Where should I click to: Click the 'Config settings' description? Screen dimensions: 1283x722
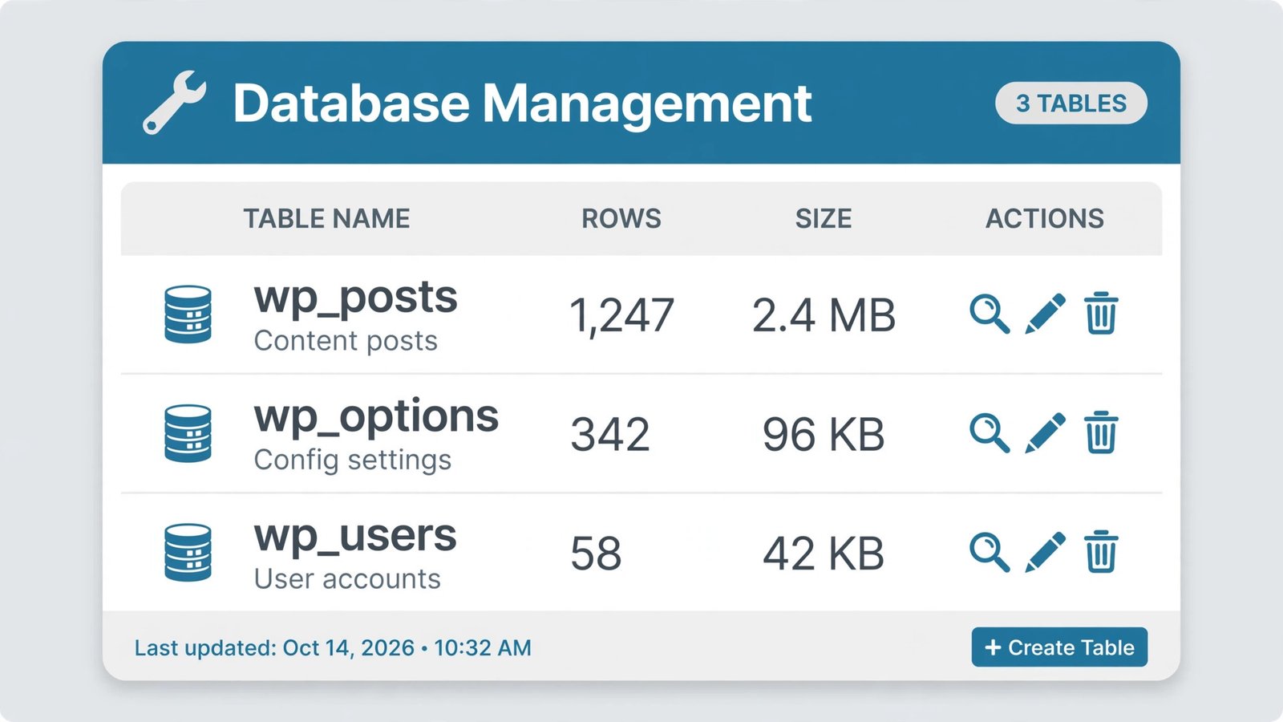click(x=353, y=460)
